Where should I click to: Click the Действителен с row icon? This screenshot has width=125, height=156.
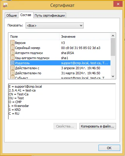tap(12, 68)
